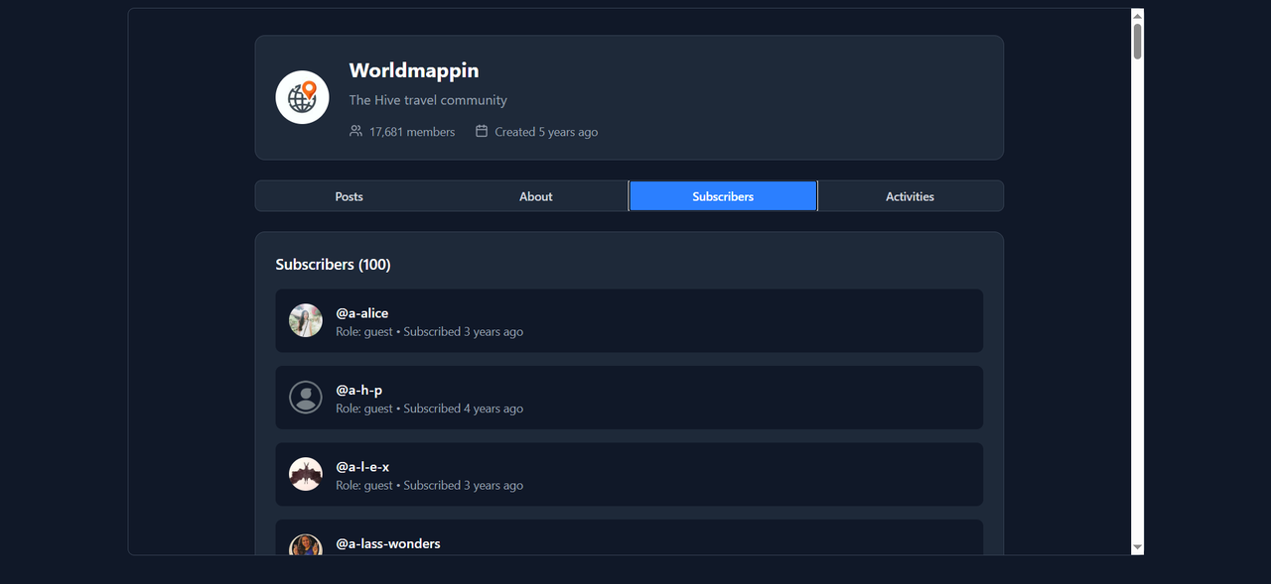The height and width of the screenshot is (584, 1271).
Task: Click 'Role: guest • Subscribed 4 years ago'
Action: (x=429, y=409)
